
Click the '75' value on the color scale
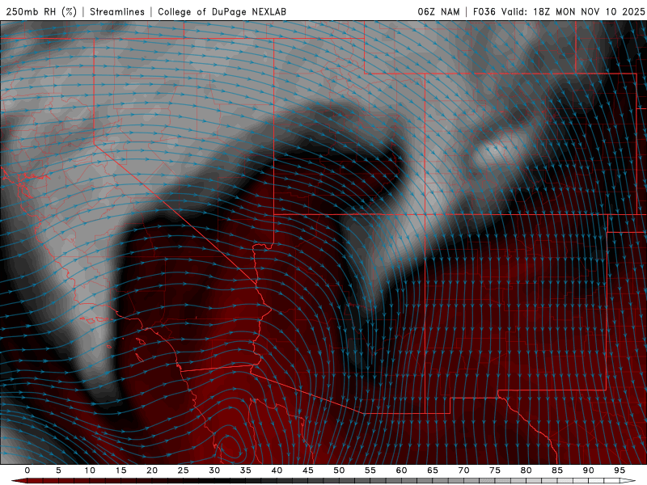click(x=495, y=470)
